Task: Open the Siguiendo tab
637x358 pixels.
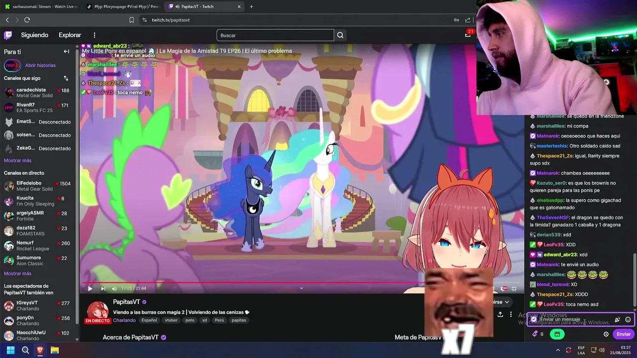Action: pos(34,35)
